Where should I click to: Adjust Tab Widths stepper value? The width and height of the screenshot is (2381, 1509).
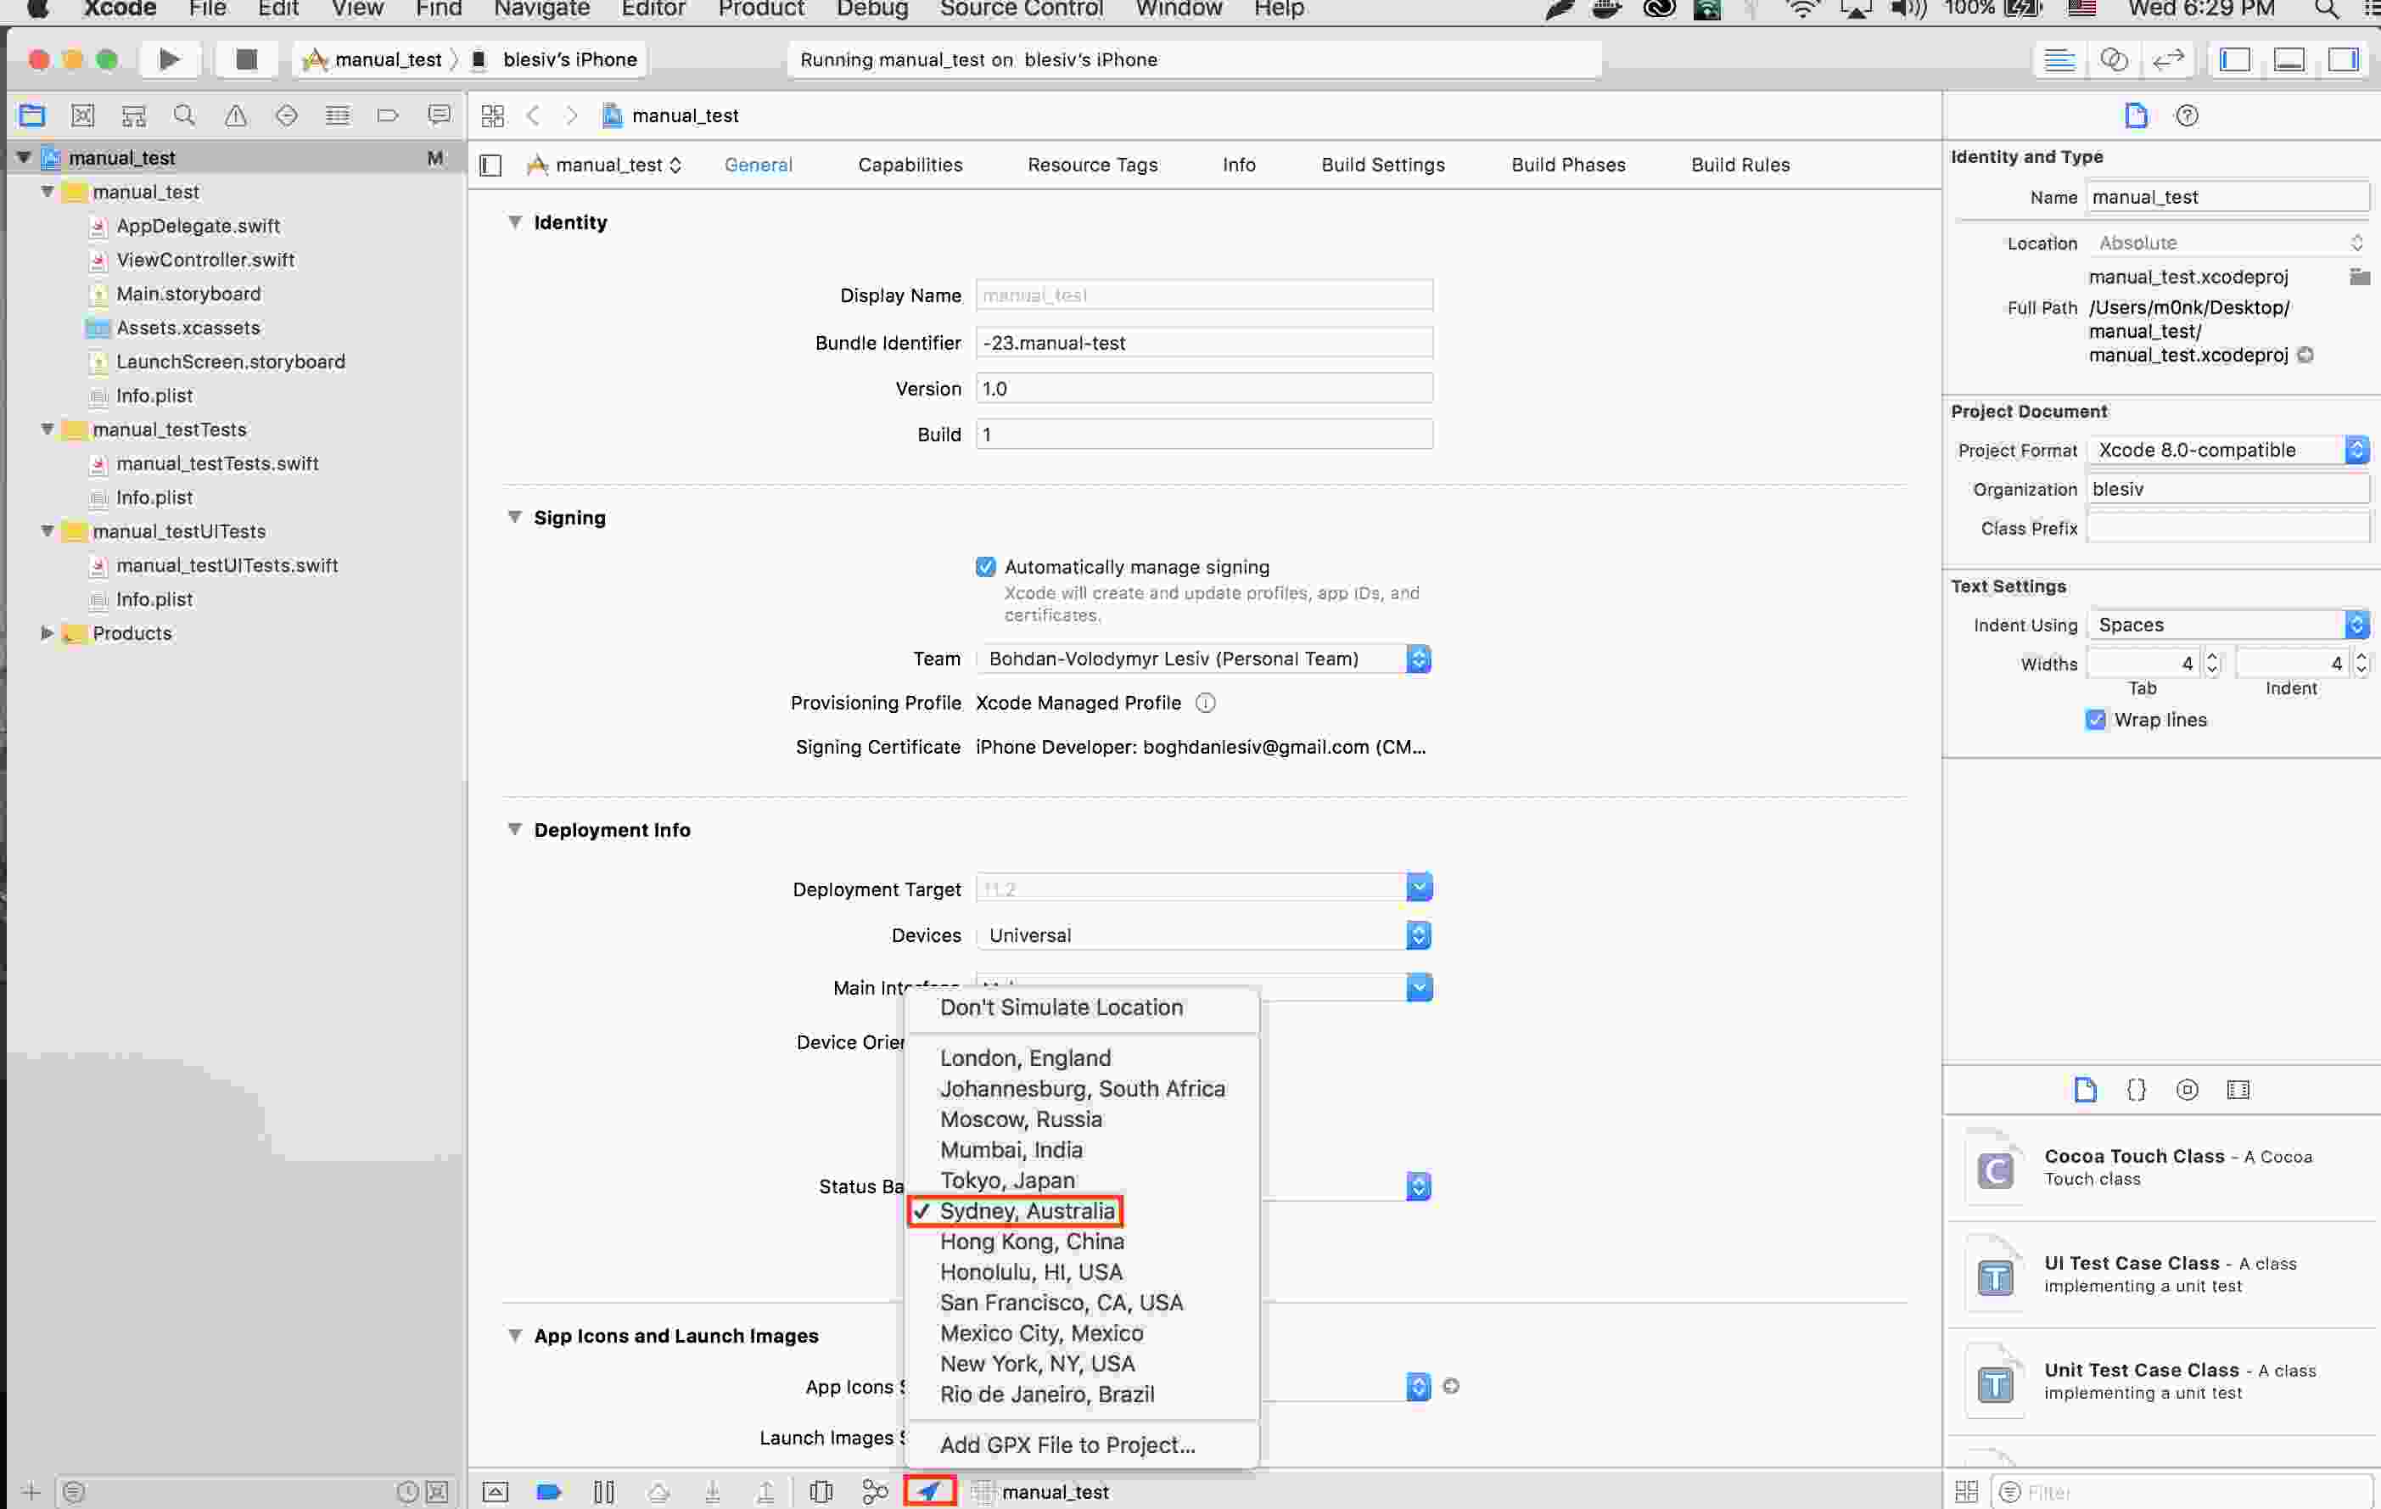2211,662
